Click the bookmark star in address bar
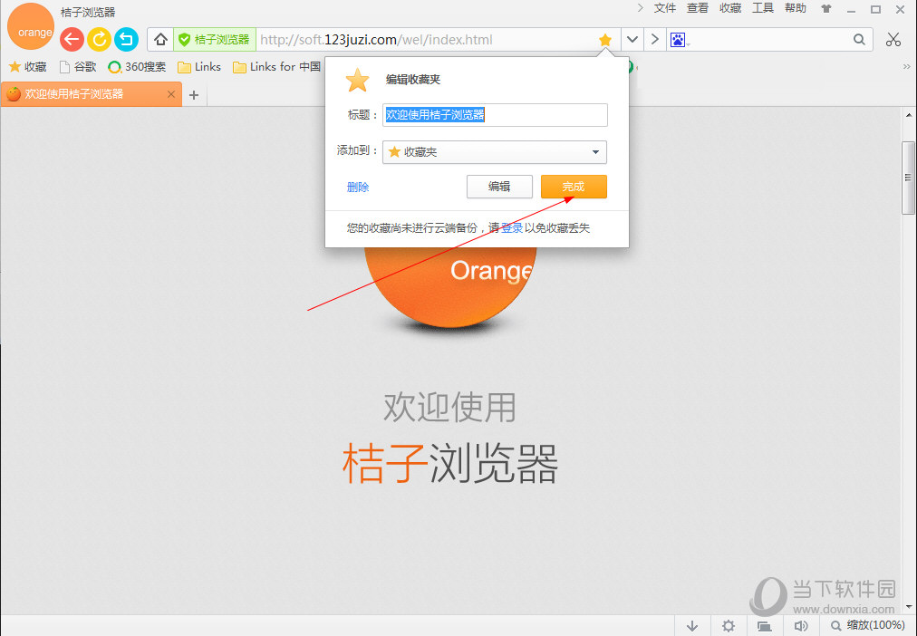The height and width of the screenshot is (636, 917). [x=605, y=40]
